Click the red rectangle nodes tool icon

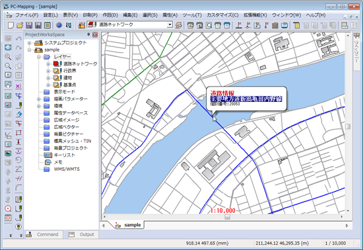tap(18, 133)
